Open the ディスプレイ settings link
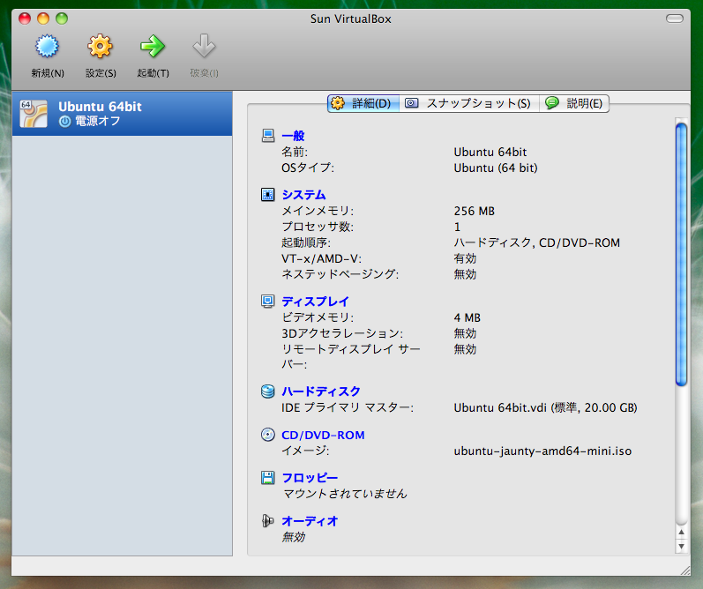The height and width of the screenshot is (589, 703). point(315,302)
